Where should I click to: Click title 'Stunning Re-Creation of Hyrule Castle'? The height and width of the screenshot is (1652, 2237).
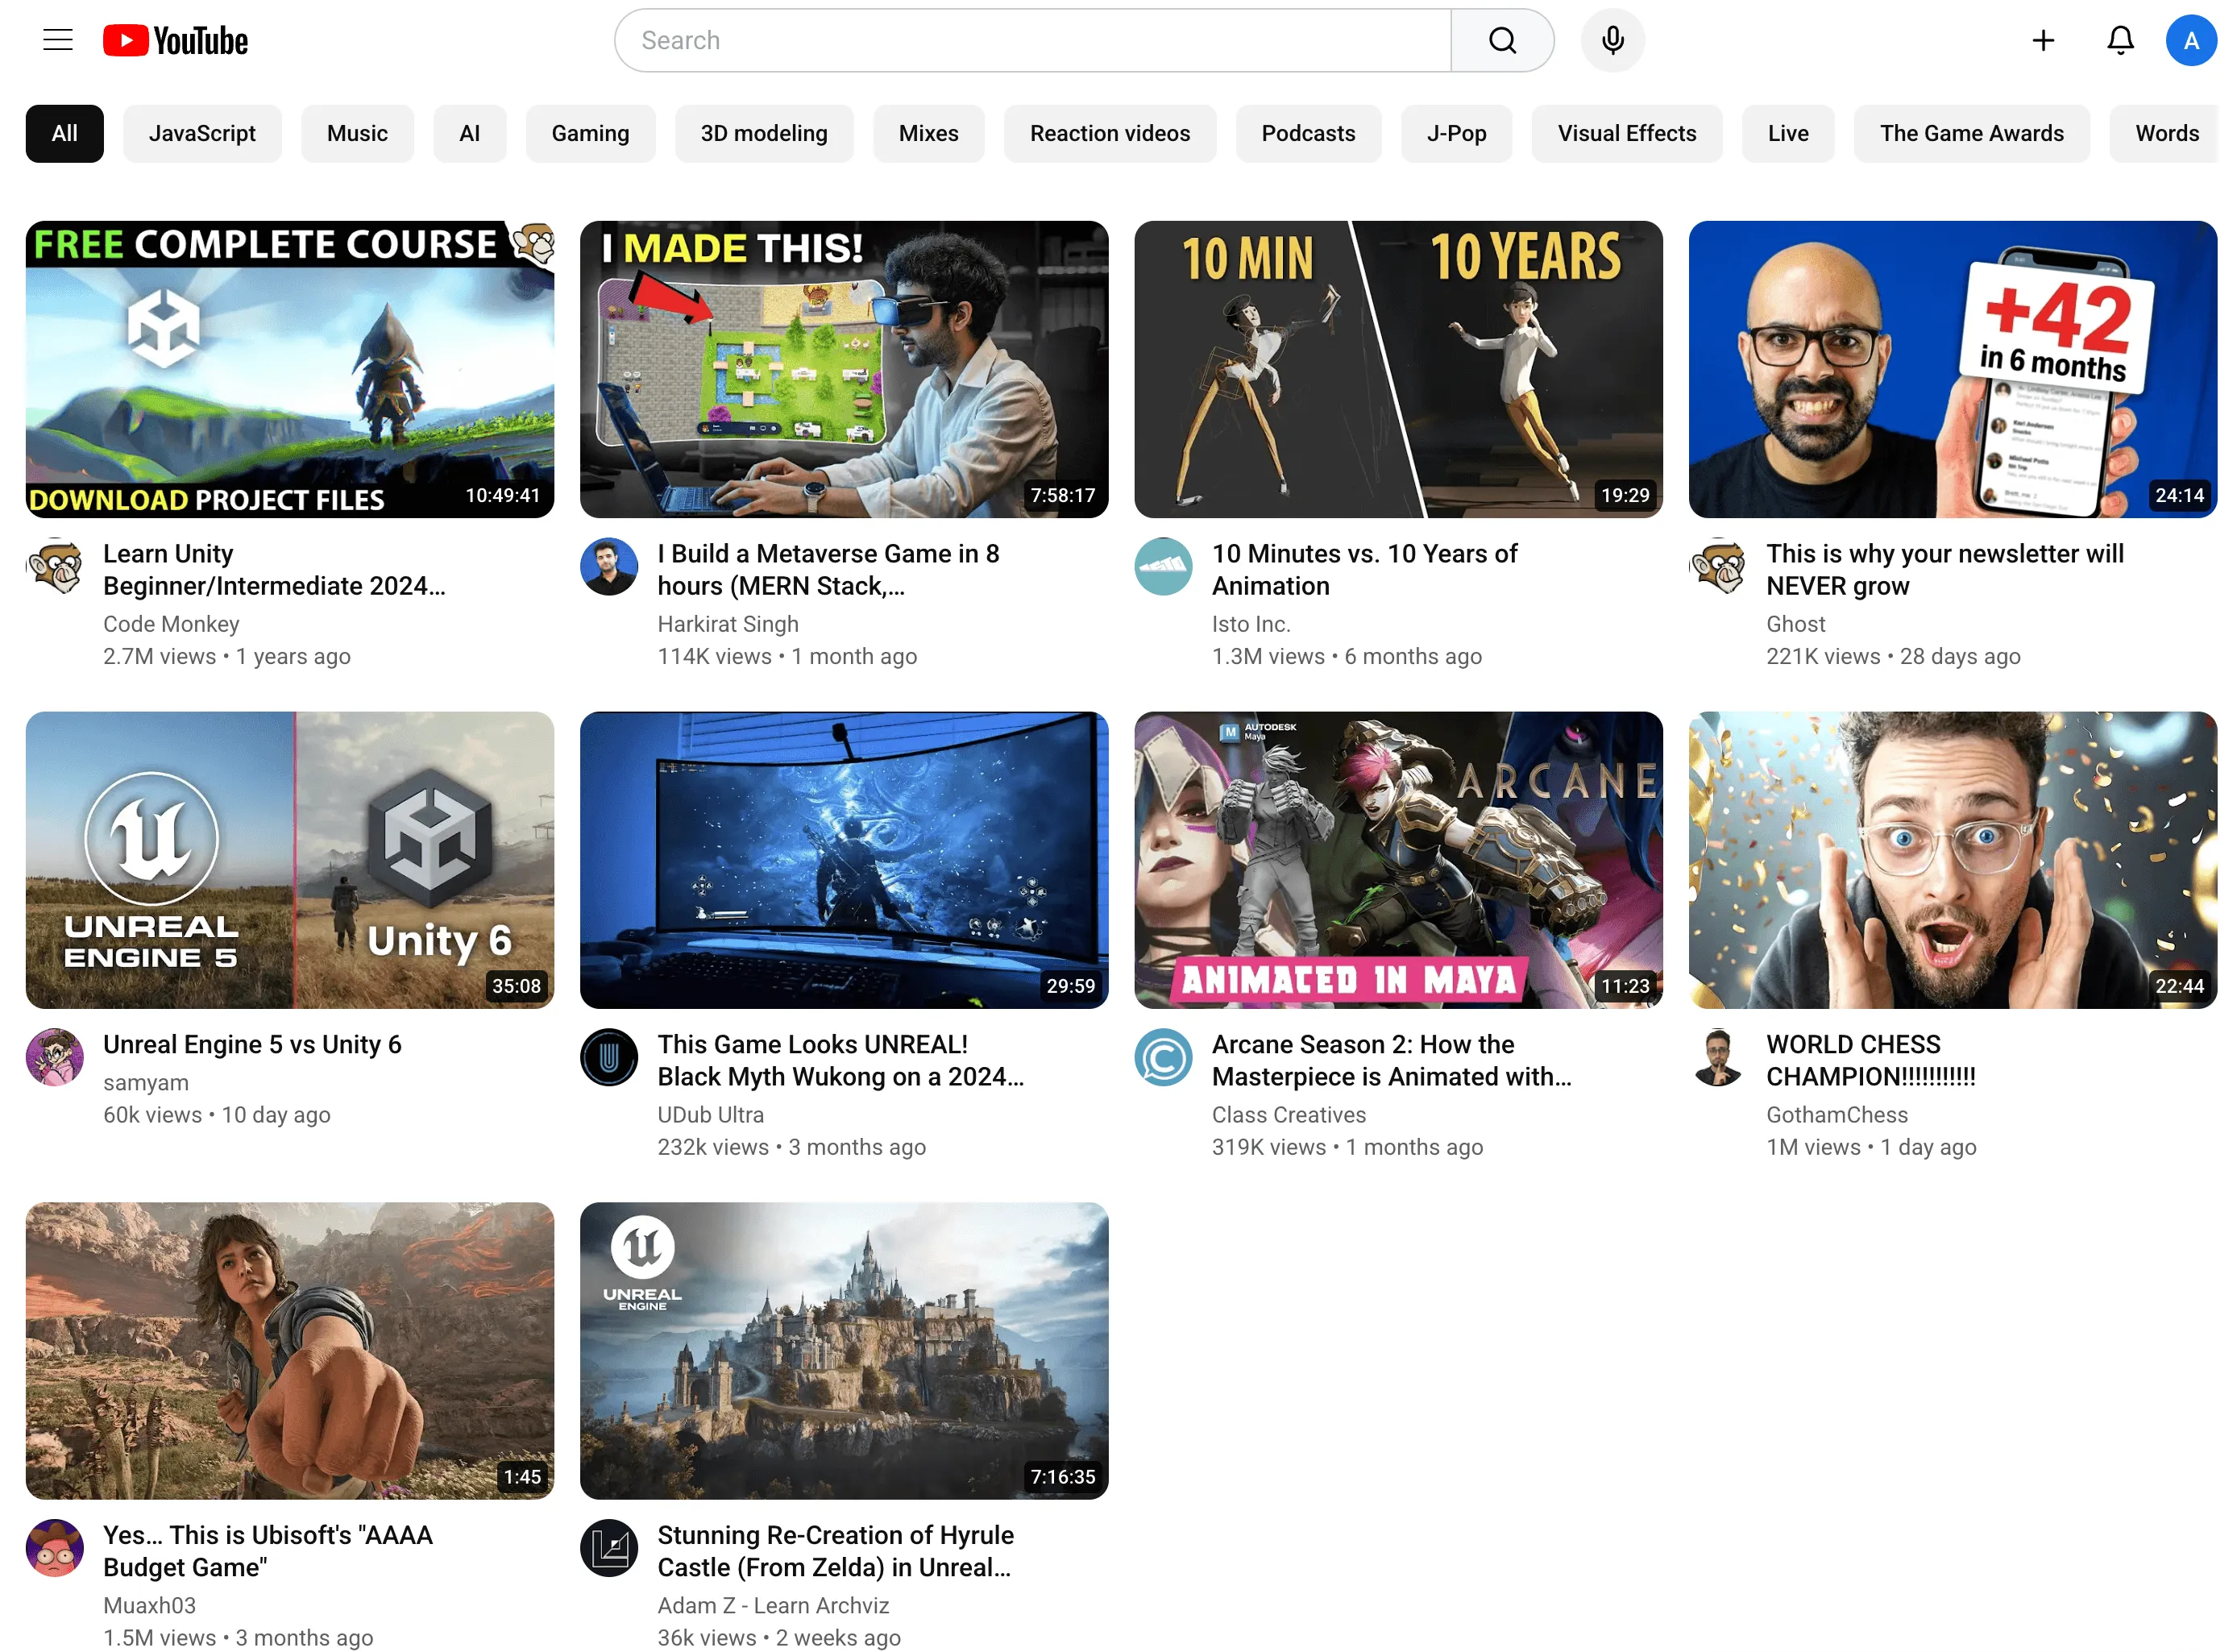[835, 1551]
